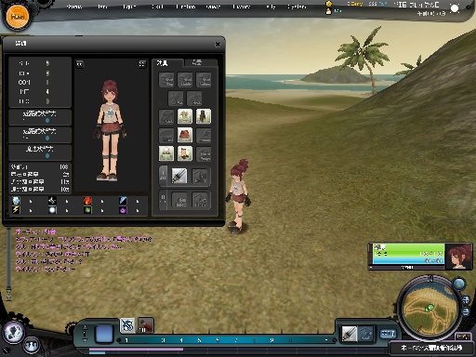Click the empty blue skill slot on hotbar

pyautogui.click(x=104, y=334)
